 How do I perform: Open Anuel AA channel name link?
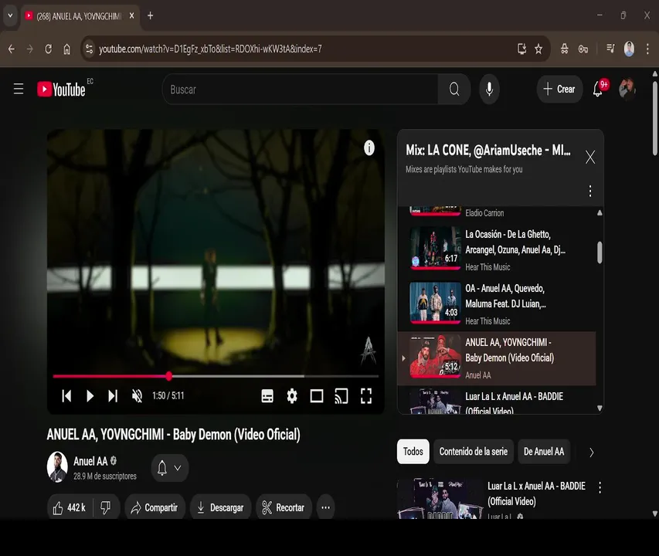coord(91,461)
